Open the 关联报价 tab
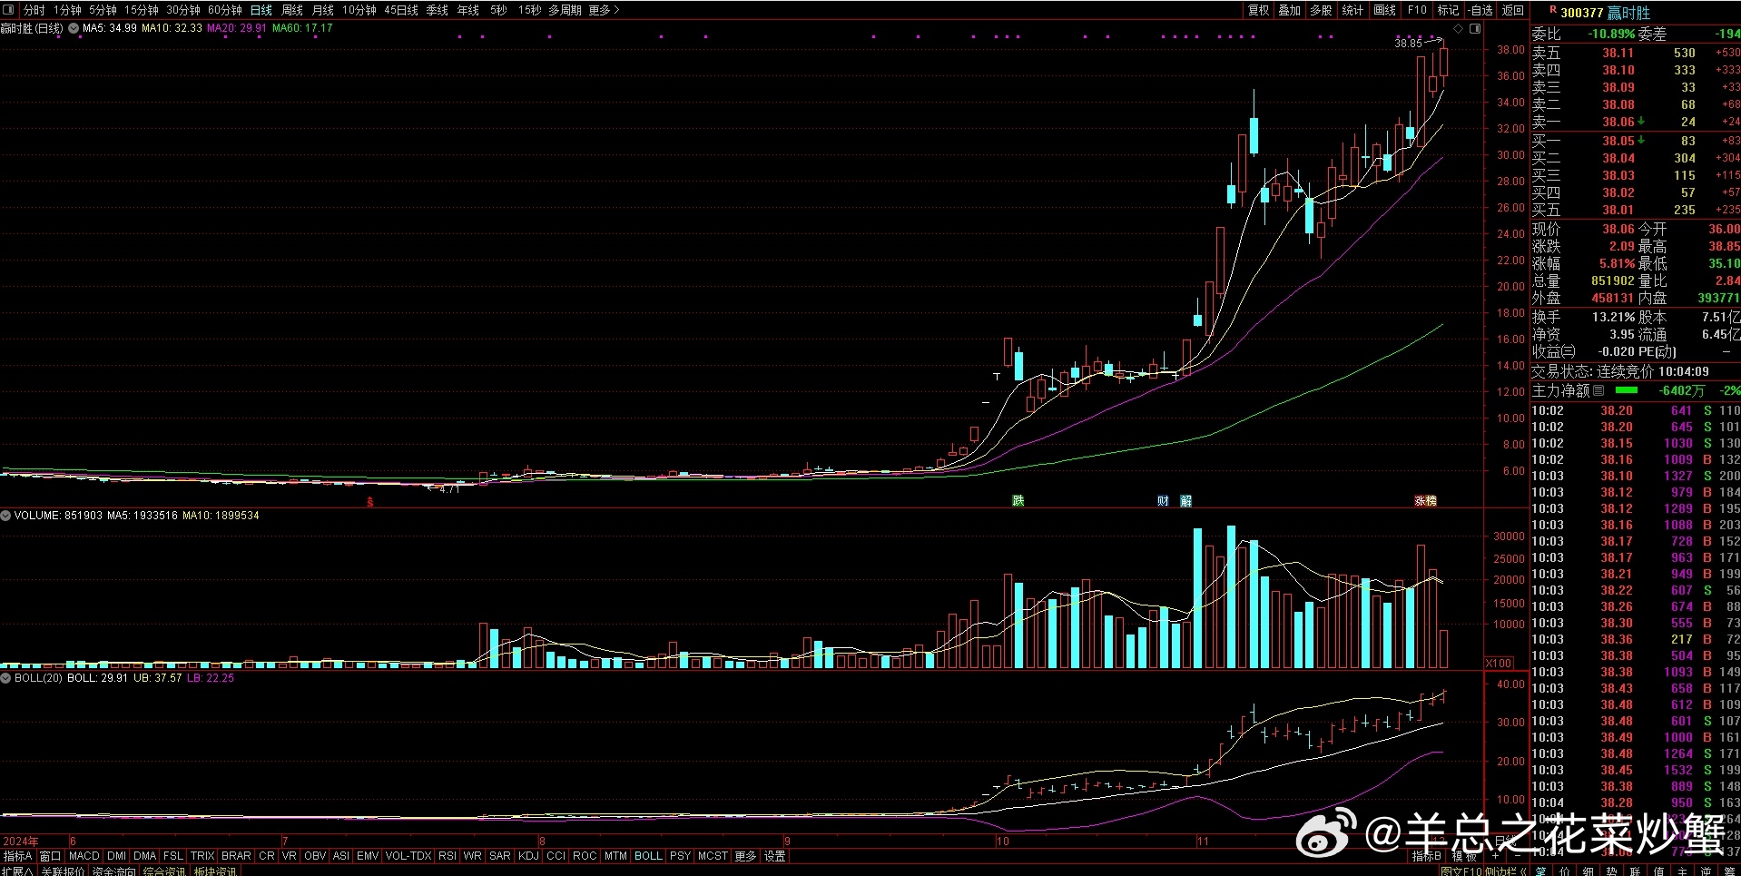 tap(63, 871)
